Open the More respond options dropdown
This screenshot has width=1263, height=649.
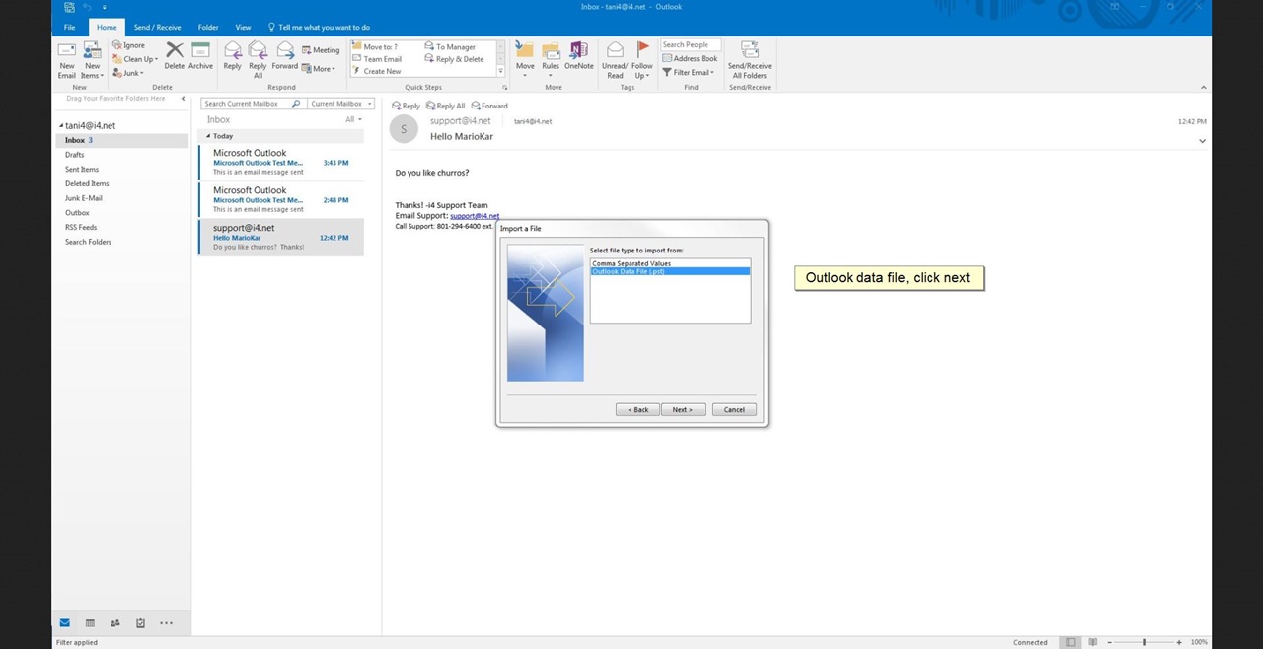[x=319, y=69]
